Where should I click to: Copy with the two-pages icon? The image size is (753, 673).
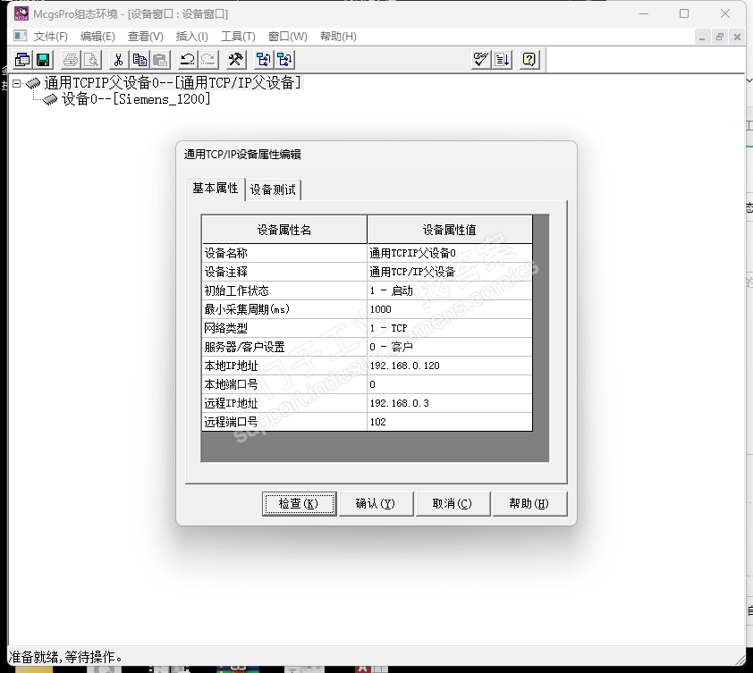(x=140, y=60)
